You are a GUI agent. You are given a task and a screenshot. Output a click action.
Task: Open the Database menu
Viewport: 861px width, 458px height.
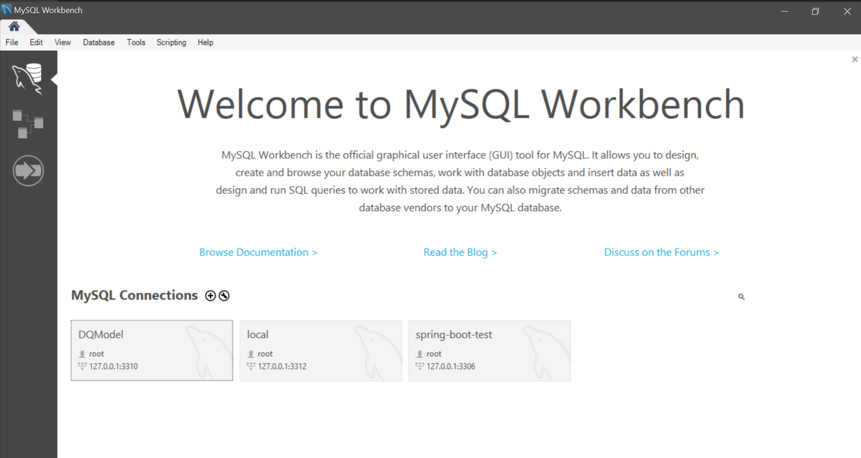tap(99, 42)
